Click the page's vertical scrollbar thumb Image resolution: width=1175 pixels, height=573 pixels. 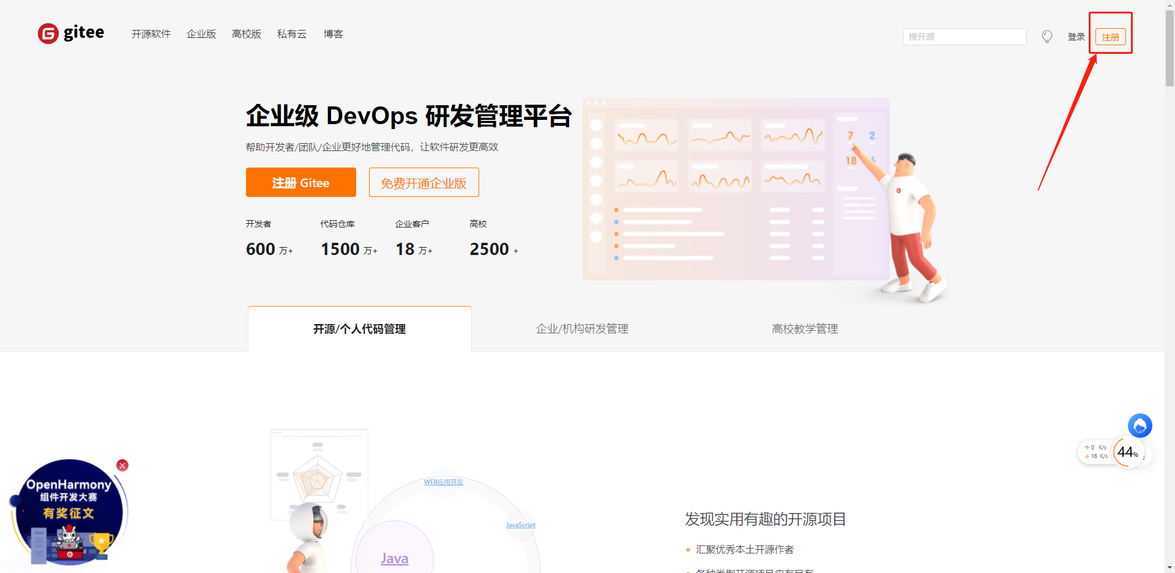pos(1169,49)
